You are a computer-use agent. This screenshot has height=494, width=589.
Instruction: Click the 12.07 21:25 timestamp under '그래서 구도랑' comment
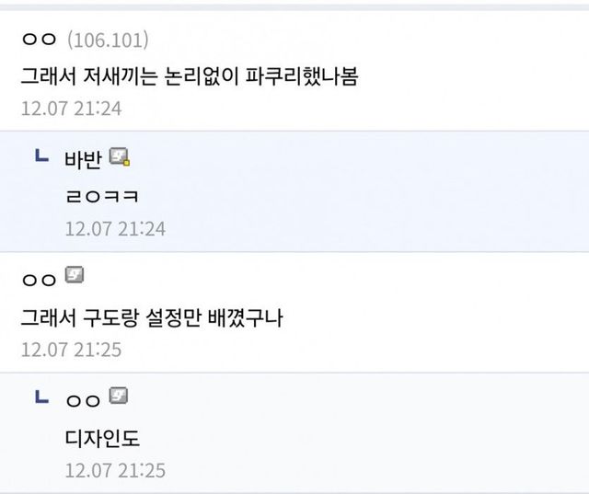click(x=71, y=350)
